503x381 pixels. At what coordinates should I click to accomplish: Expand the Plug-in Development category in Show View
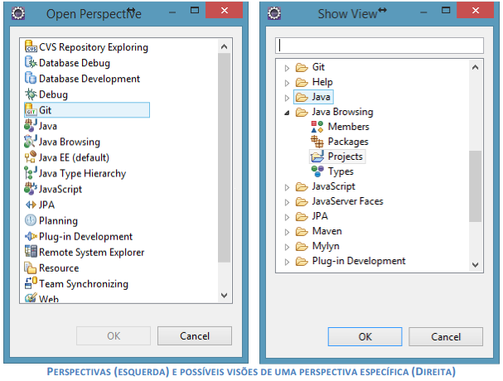point(287,262)
